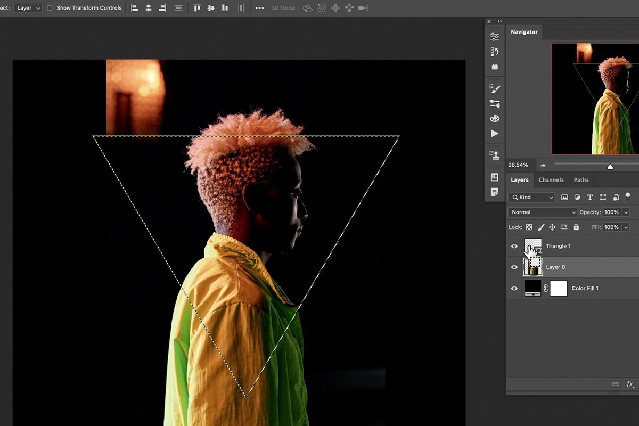Add a layer style with fx icon
This screenshot has height=426, width=639.
(x=630, y=384)
